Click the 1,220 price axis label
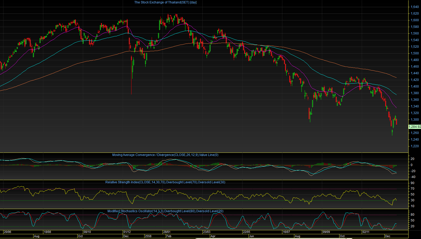The width and height of the screenshot is (421, 239). (415, 146)
